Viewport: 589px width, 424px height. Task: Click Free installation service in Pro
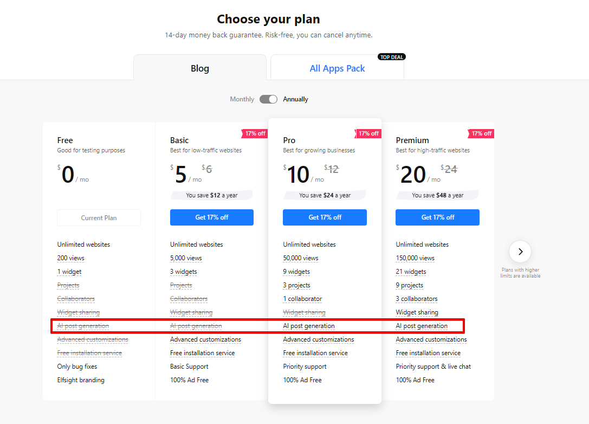pyautogui.click(x=315, y=353)
